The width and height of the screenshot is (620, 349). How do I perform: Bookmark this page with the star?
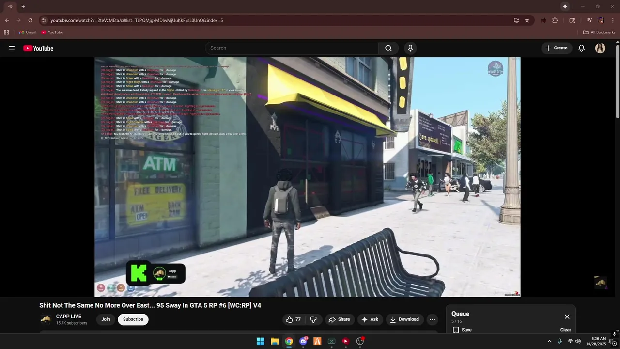coord(527,20)
